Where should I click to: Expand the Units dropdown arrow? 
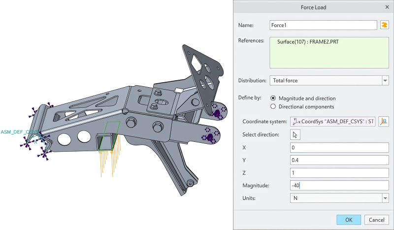click(385, 198)
